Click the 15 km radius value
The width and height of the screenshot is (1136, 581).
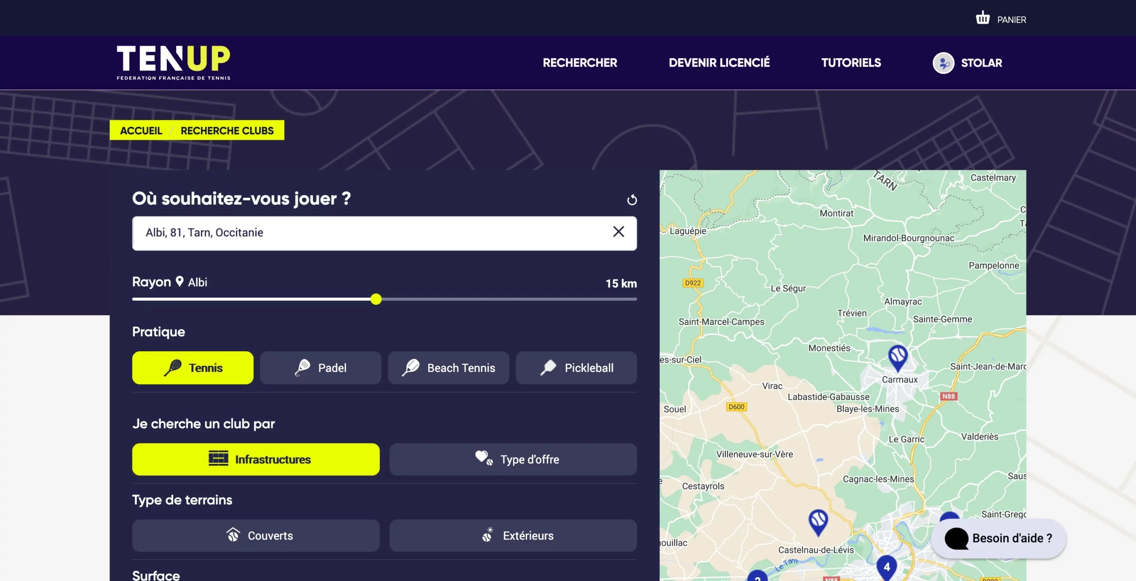point(621,283)
